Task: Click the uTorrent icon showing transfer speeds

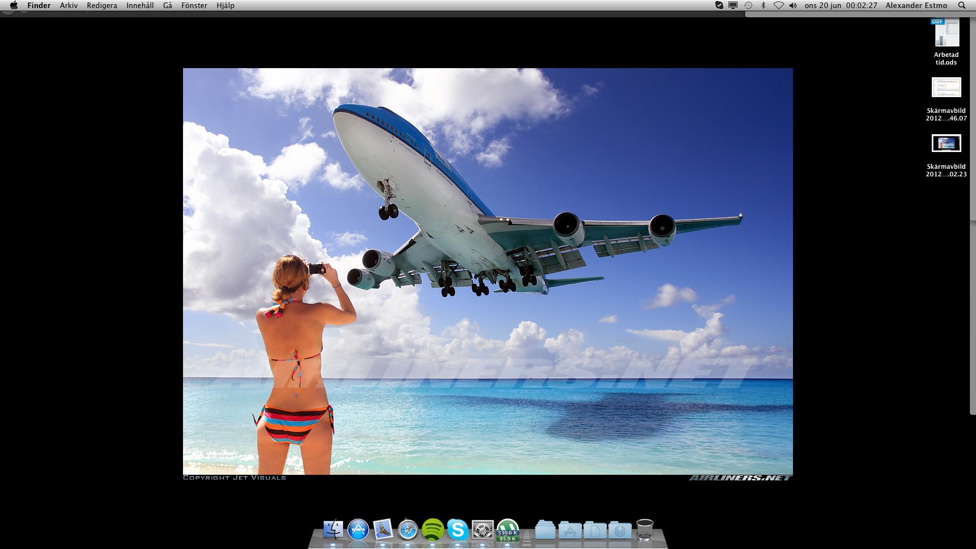Action: click(507, 530)
